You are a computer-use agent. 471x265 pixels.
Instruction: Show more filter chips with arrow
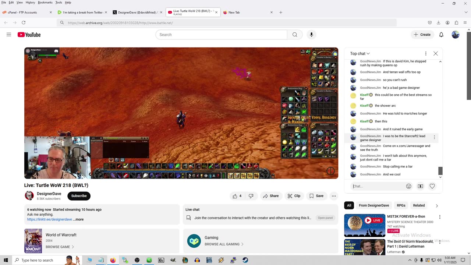coord(437,206)
